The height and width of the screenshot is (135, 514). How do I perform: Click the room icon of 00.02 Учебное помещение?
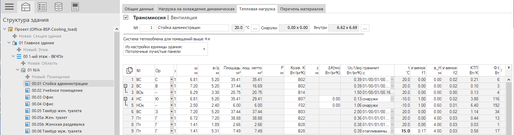(28, 90)
